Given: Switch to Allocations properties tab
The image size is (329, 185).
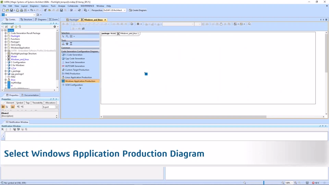Looking at the screenshot, I should click(x=50, y=103).
